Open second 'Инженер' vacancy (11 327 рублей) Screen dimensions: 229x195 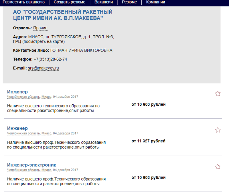(x=17, y=128)
